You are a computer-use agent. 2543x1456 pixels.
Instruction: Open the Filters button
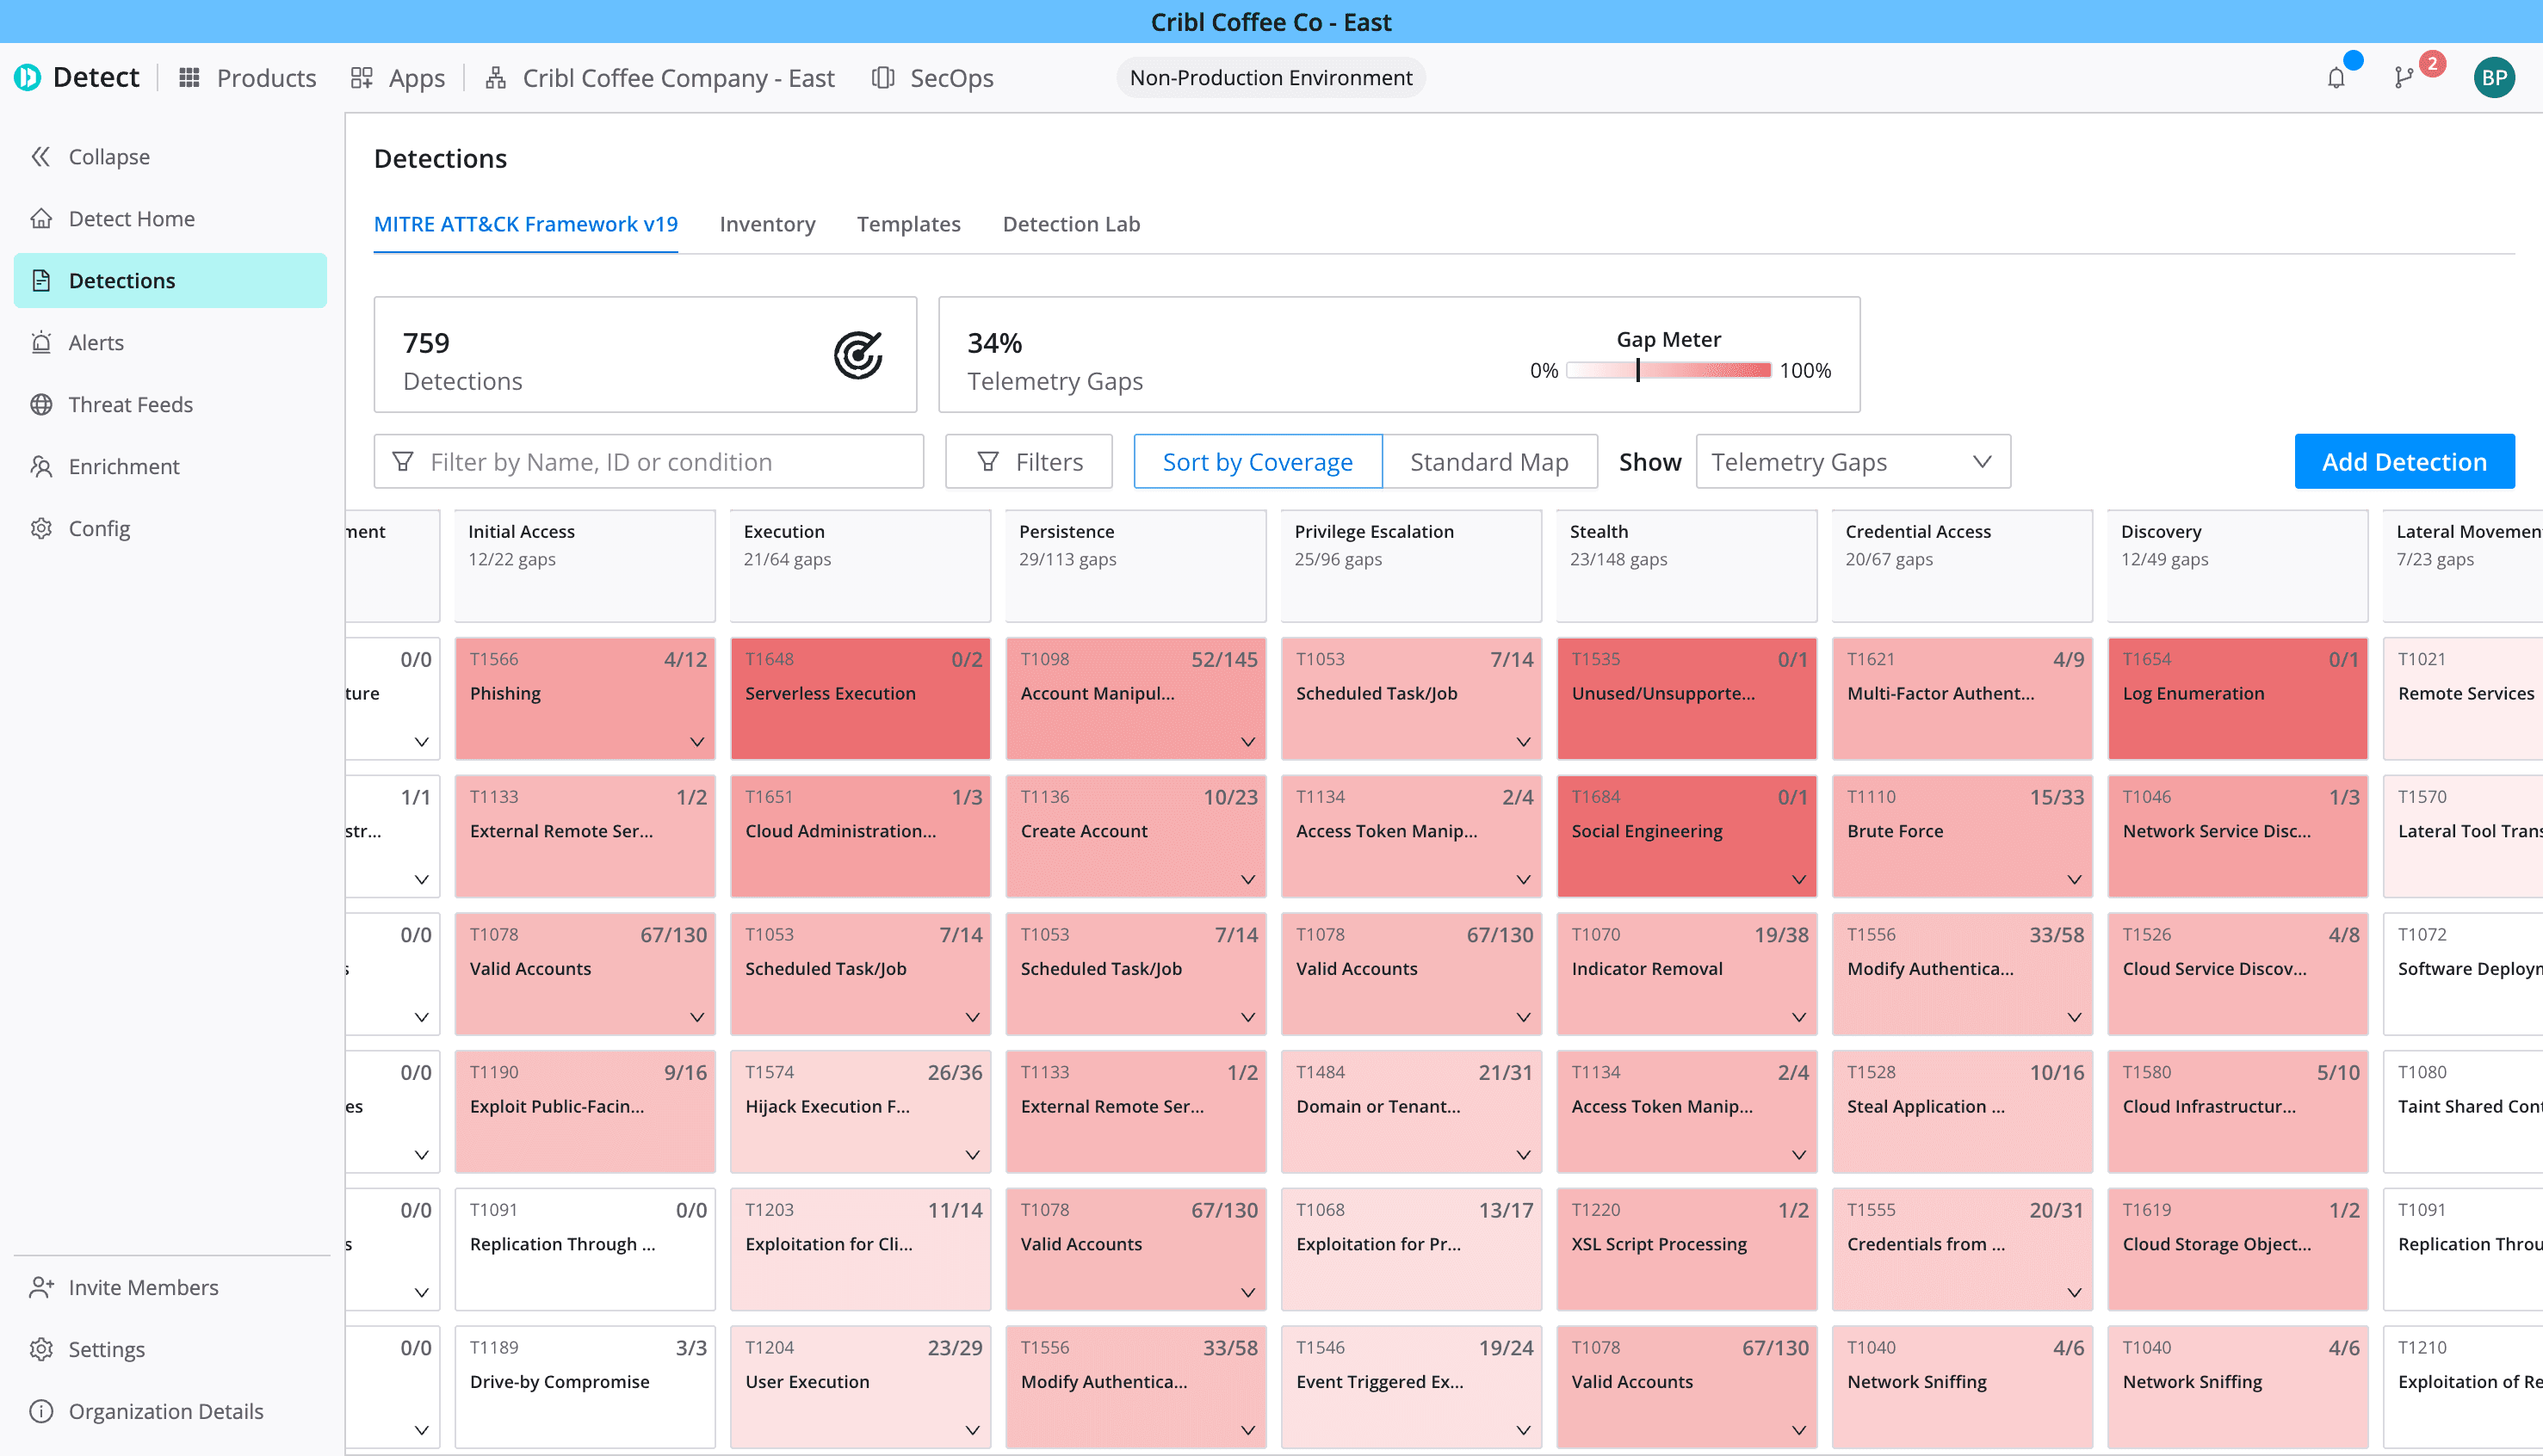pos(1029,461)
